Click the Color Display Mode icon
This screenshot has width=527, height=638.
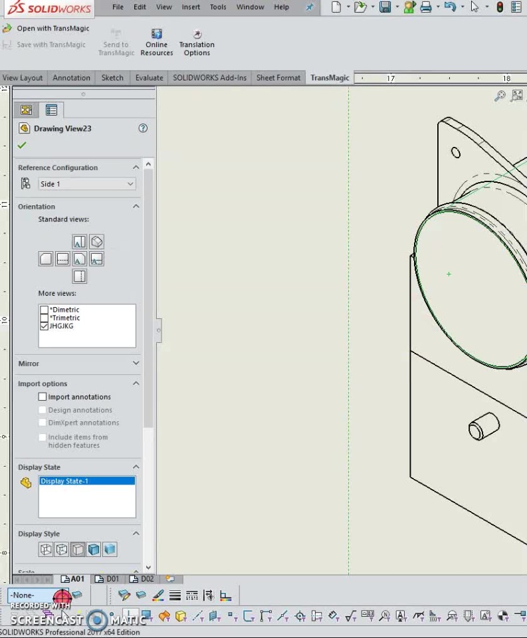click(225, 595)
